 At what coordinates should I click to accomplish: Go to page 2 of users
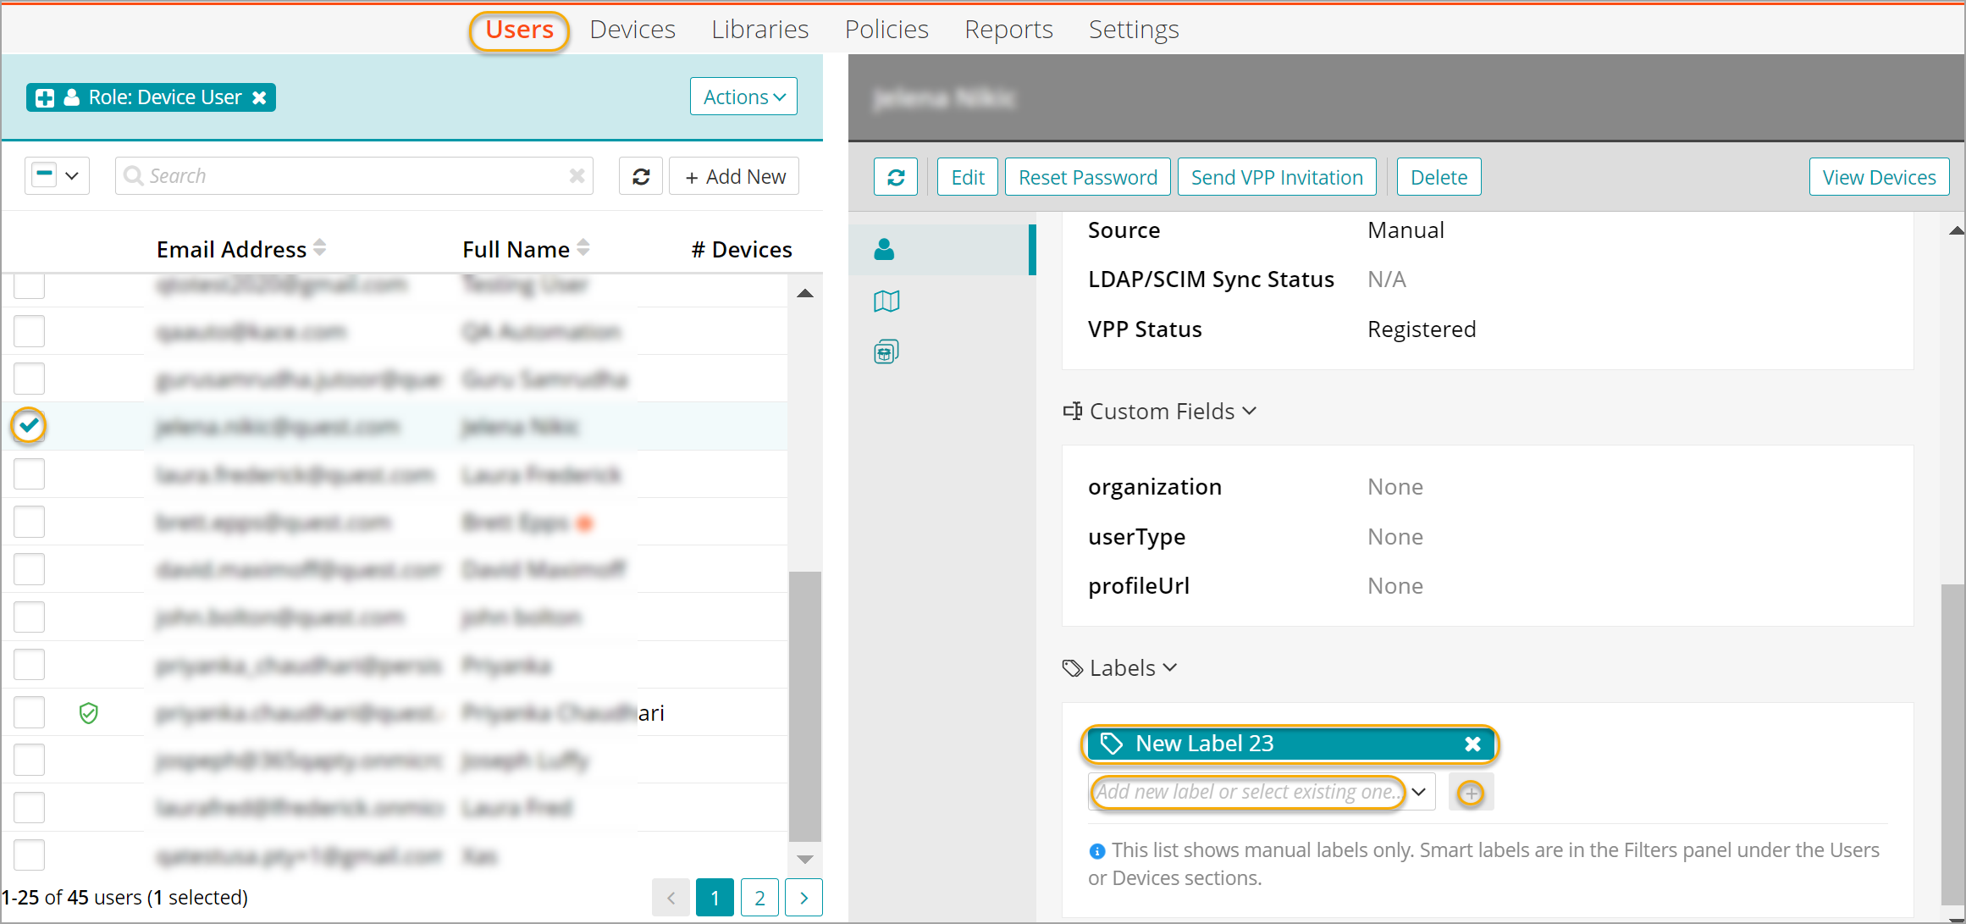tap(759, 897)
